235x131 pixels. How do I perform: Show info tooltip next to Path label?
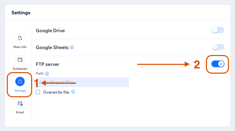pyautogui.click(x=47, y=74)
